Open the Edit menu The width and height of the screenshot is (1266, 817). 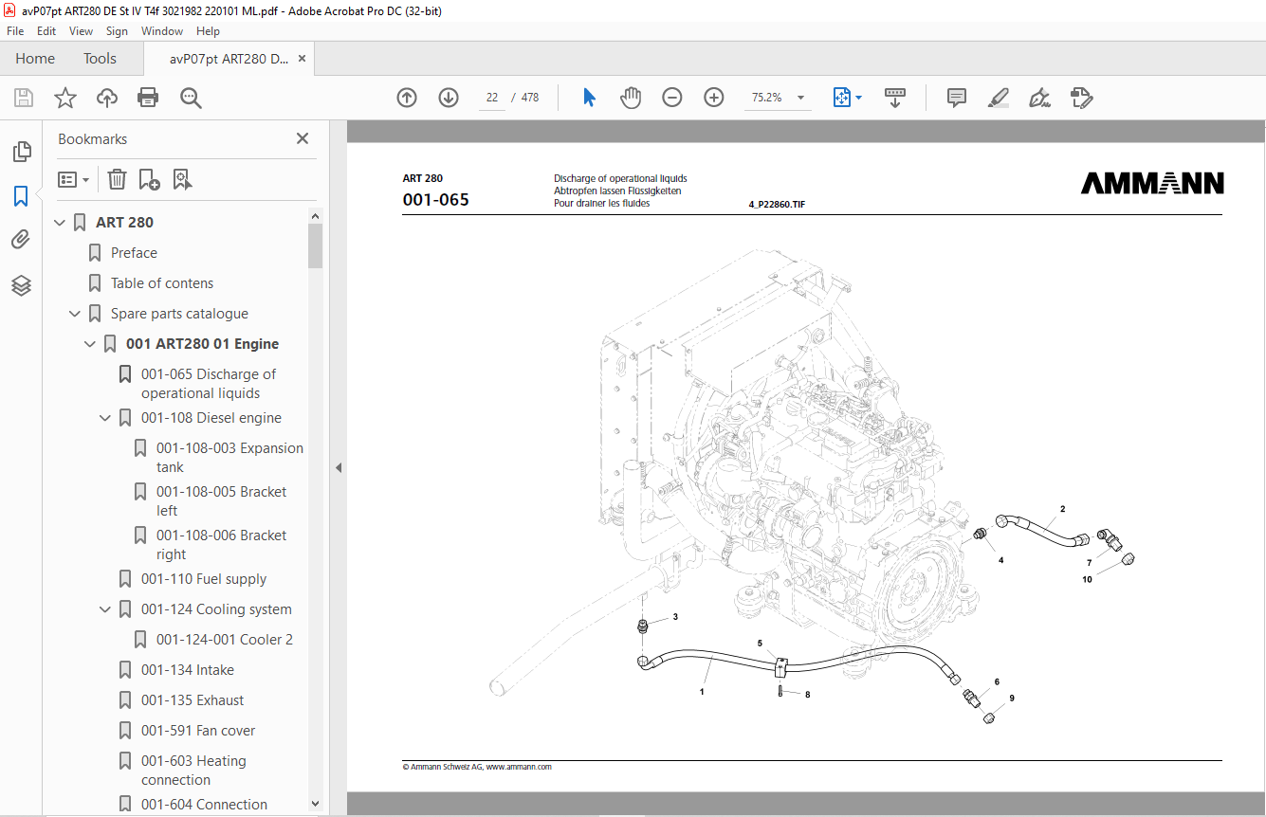click(x=46, y=31)
